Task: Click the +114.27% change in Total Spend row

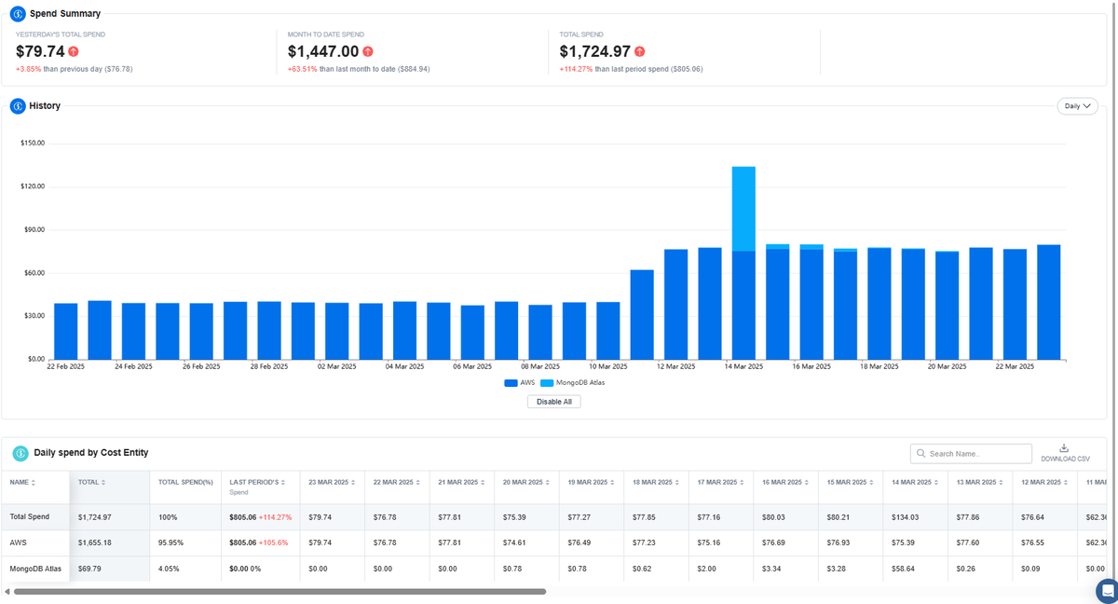Action: pos(276,516)
